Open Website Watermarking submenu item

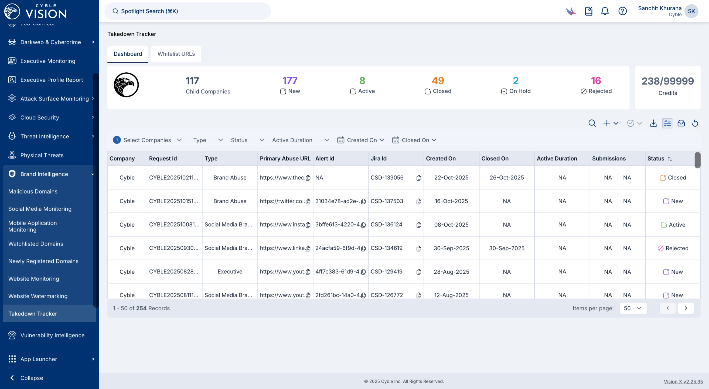(38, 296)
